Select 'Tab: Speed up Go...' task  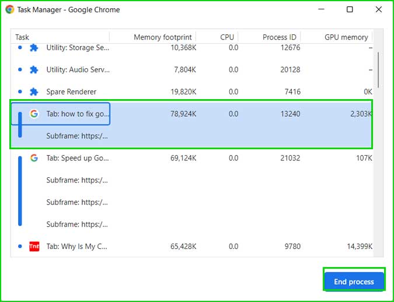point(191,158)
